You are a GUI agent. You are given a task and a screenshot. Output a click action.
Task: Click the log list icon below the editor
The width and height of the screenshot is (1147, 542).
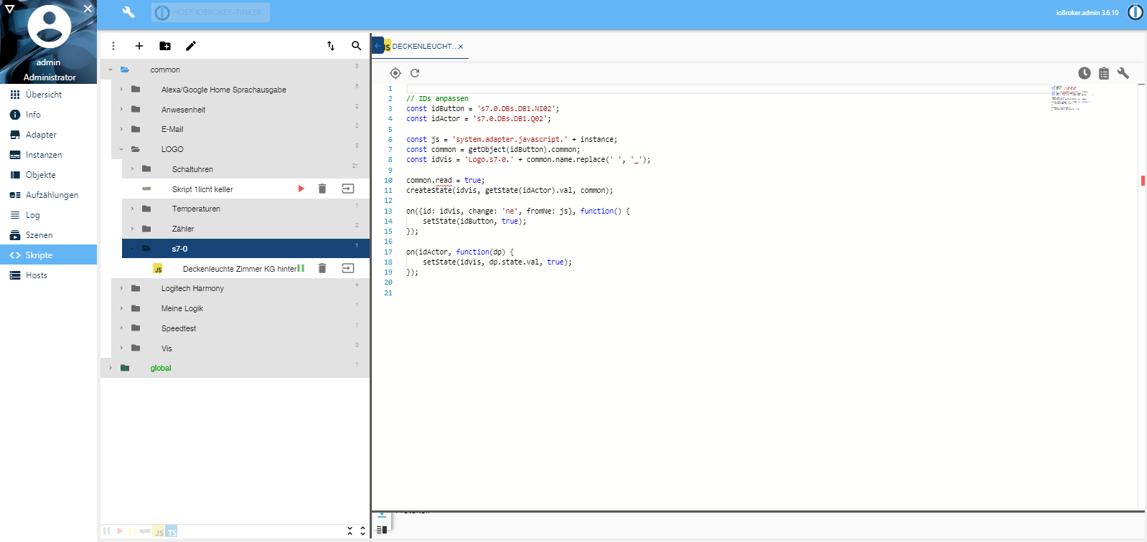coord(381,530)
